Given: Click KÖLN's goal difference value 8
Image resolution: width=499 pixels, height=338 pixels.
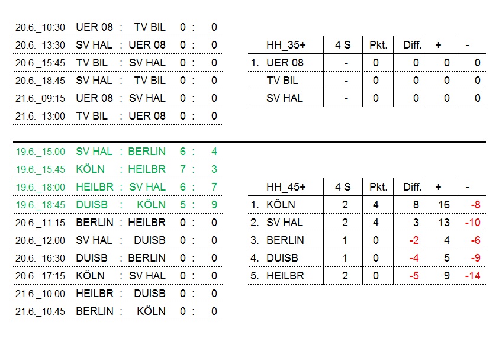Looking at the screenshot, I should [x=416, y=205].
